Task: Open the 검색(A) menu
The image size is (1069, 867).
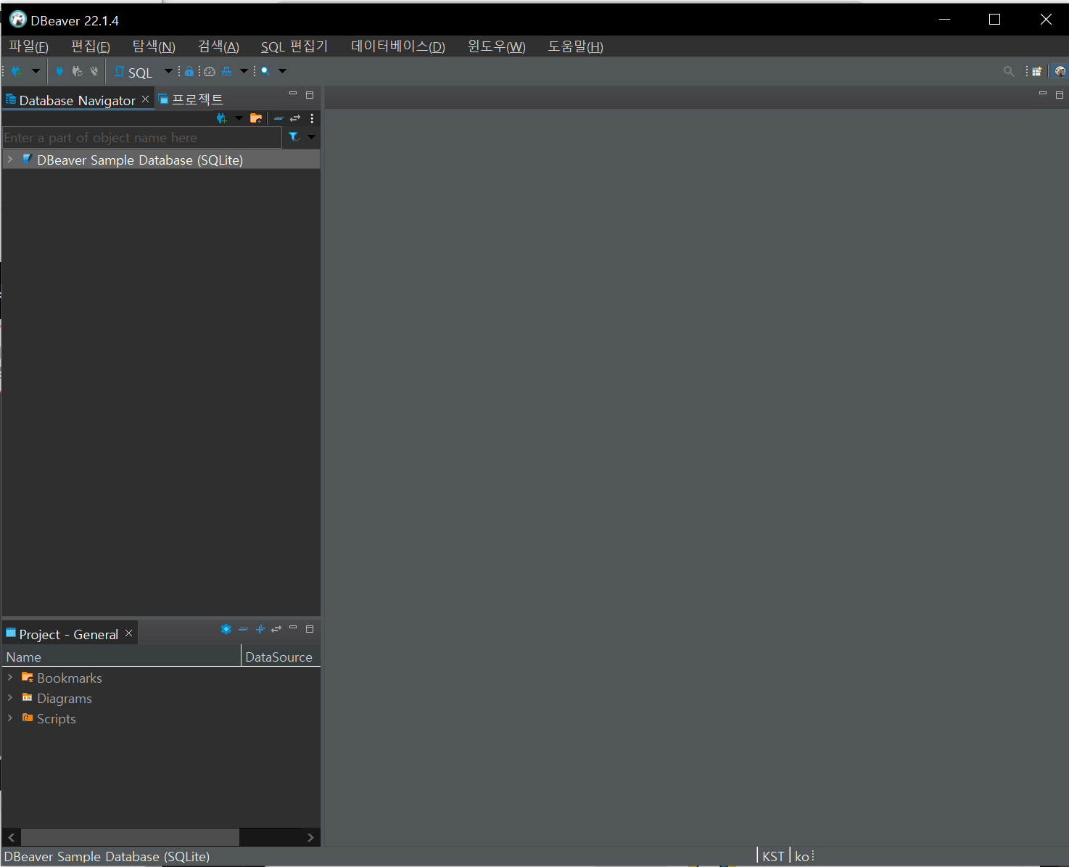Action: [218, 46]
